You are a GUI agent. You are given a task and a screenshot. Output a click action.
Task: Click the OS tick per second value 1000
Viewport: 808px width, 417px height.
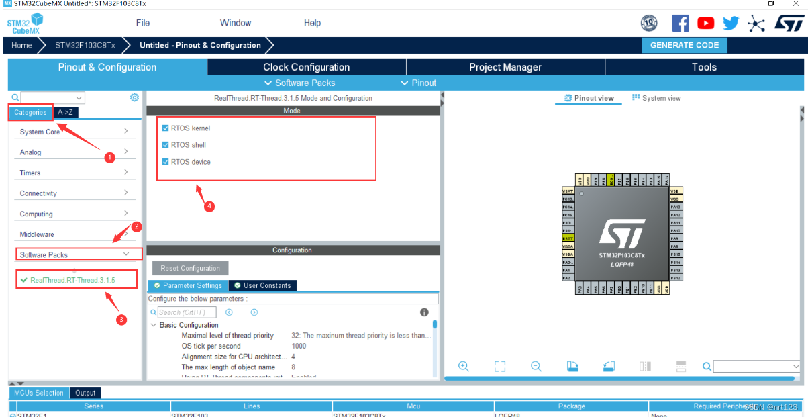pos(299,346)
